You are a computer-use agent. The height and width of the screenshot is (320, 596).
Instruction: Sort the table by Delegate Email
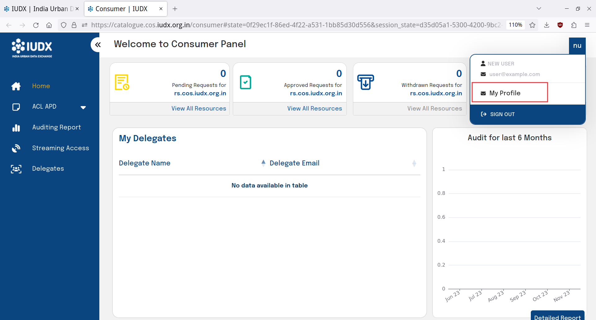tap(414, 163)
